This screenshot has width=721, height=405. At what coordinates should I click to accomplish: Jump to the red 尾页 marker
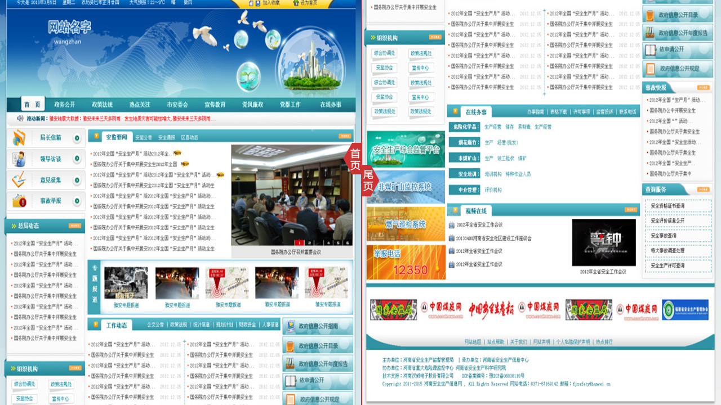(x=368, y=181)
